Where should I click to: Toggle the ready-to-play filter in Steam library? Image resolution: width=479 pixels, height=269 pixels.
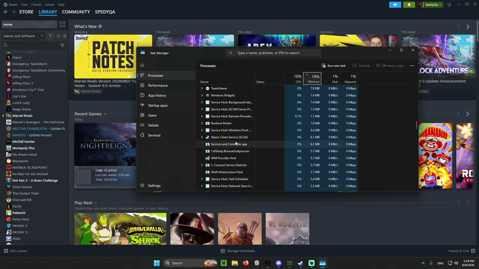[65, 36]
